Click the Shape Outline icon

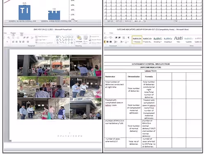click(95, 39)
